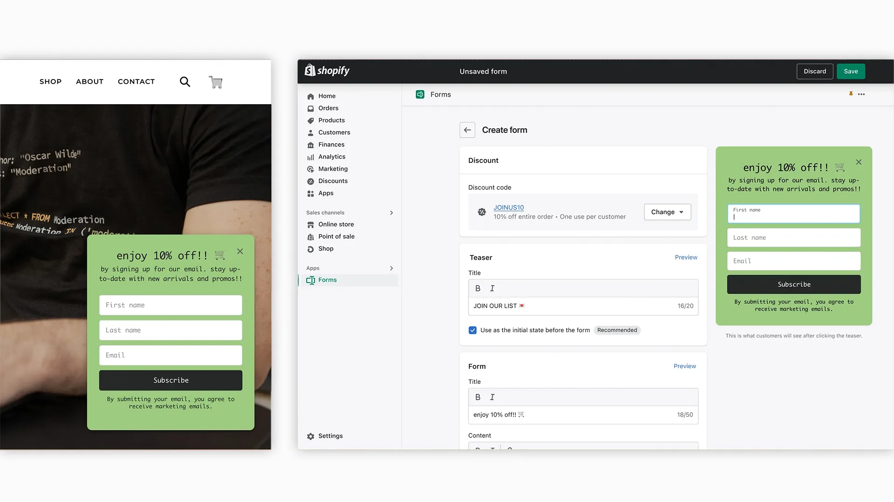894x502 pixels.
Task: Click the JOINUS10 discount code link
Action: pyautogui.click(x=508, y=207)
